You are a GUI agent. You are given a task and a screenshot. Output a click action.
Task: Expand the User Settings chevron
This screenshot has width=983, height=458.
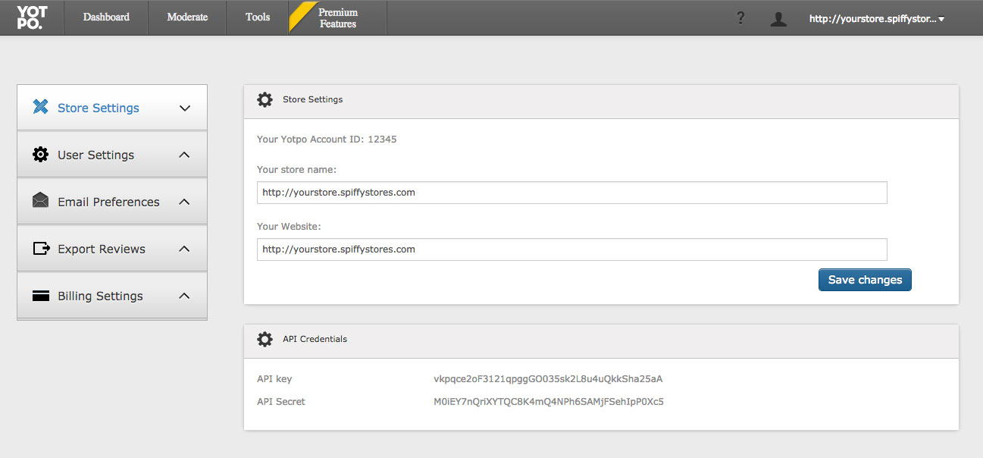tap(184, 155)
